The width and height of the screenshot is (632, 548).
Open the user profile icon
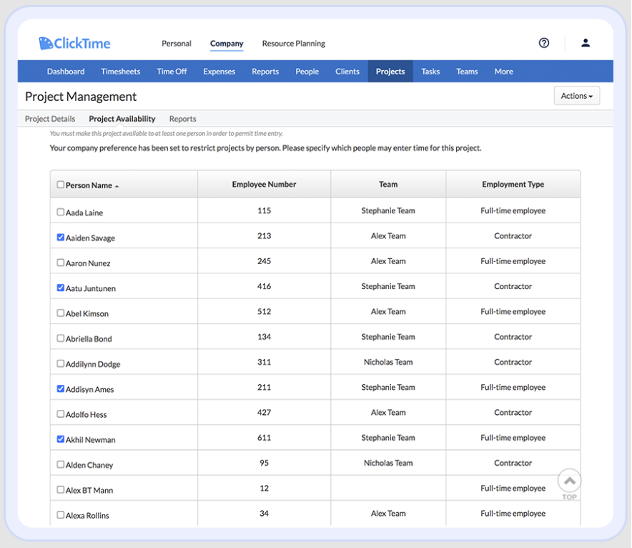coord(586,43)
